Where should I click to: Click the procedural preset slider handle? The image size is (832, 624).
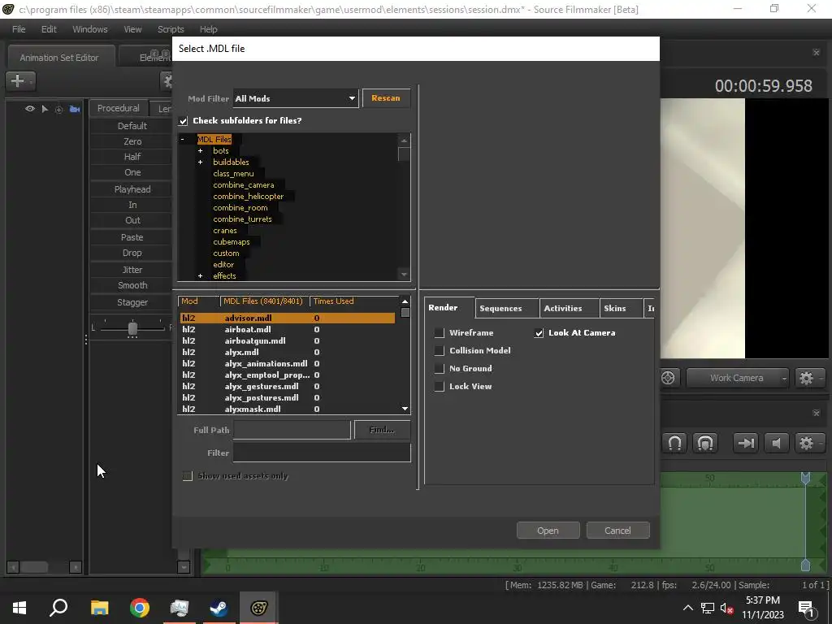point(132,329)
